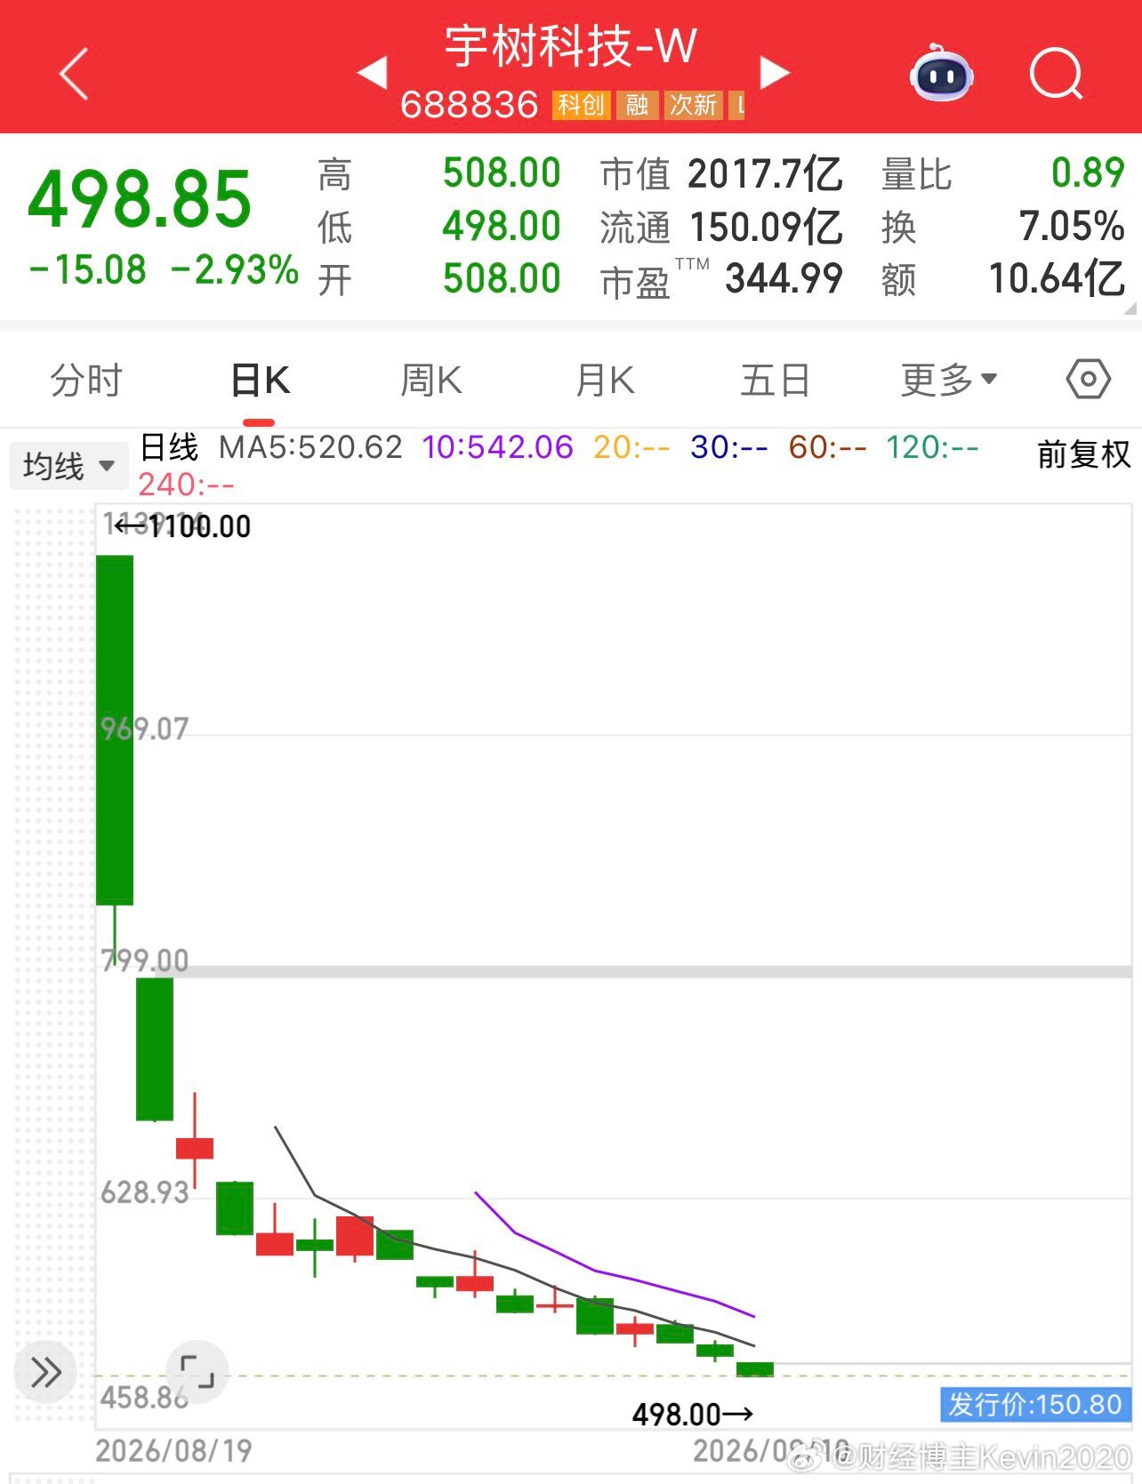Tap the low value 498.00
The width and height of the screenshot is (1142, 1484).
502,226
